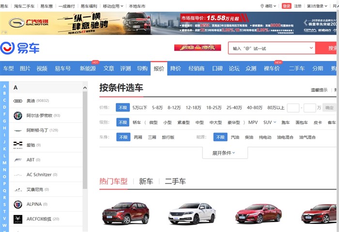Open the 本地车市 top link
The width and height of the screenshot is (339, 232).
click(x=137, y=6)
